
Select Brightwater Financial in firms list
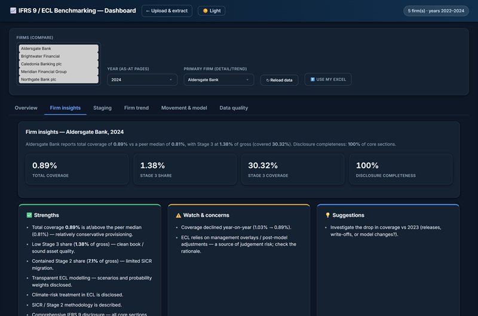[x=59, y=56]
